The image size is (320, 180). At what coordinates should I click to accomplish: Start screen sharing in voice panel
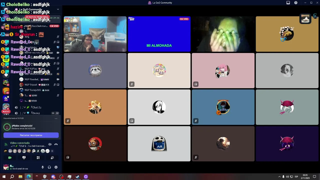24,158
